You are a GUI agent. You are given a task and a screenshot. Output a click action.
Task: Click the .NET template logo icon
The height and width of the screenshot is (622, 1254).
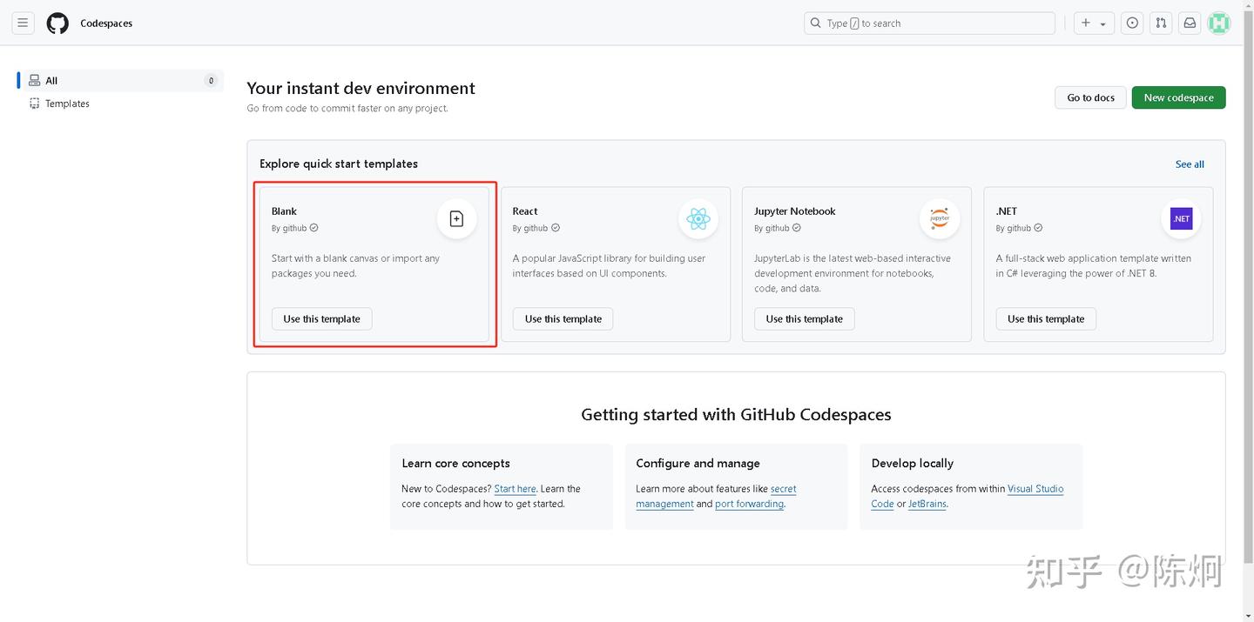pyautogui.click(x=1181, y=219)
